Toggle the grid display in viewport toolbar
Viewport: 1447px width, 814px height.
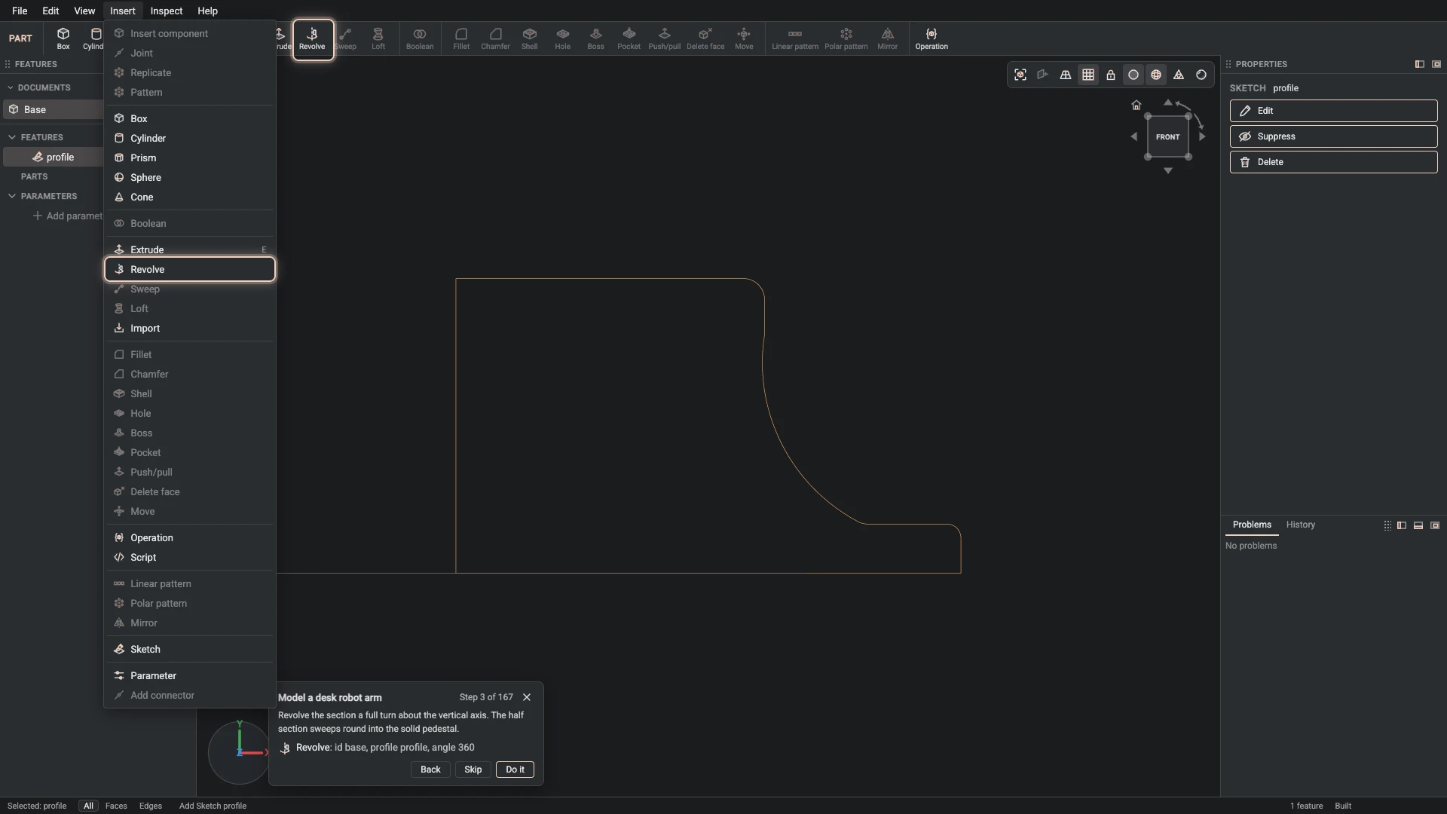point(1088,75)
